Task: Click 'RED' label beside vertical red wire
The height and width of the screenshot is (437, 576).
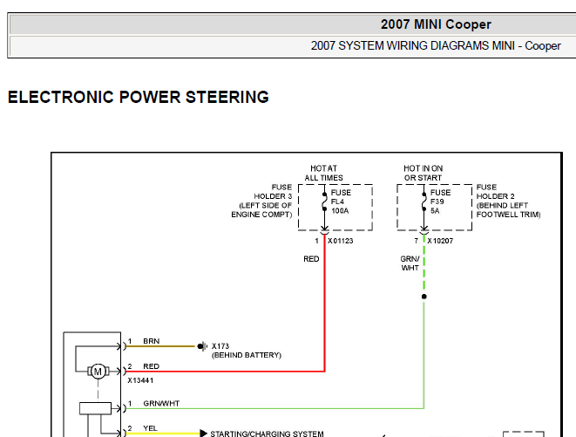Action: point(311,259)
